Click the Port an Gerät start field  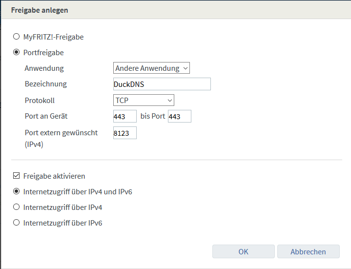point(124,116)
